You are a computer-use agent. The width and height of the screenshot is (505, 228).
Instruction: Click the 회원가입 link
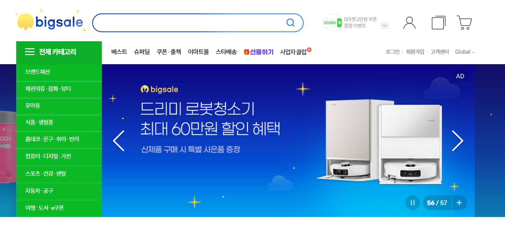click(415, 52)
